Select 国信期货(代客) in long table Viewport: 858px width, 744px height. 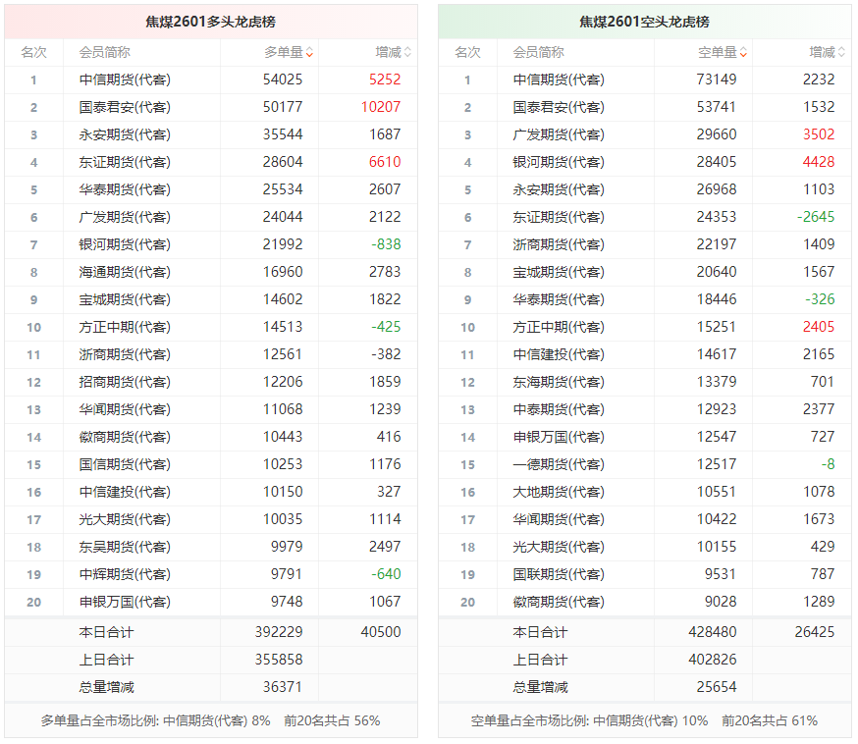[125, 464]
